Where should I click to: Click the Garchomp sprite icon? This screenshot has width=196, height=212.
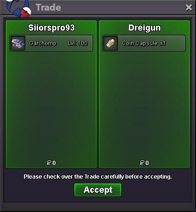click(18, 43)
